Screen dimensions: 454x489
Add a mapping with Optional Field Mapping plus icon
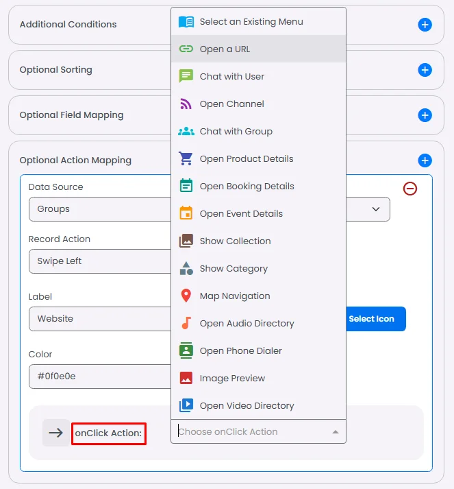[425, 115]
